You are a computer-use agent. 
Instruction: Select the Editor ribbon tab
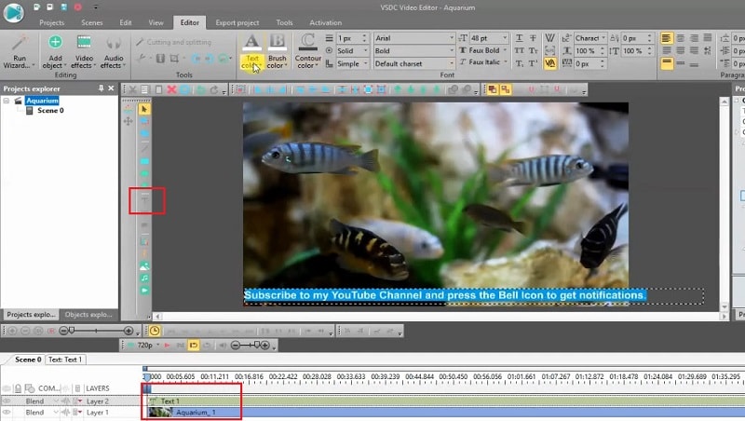190,22
